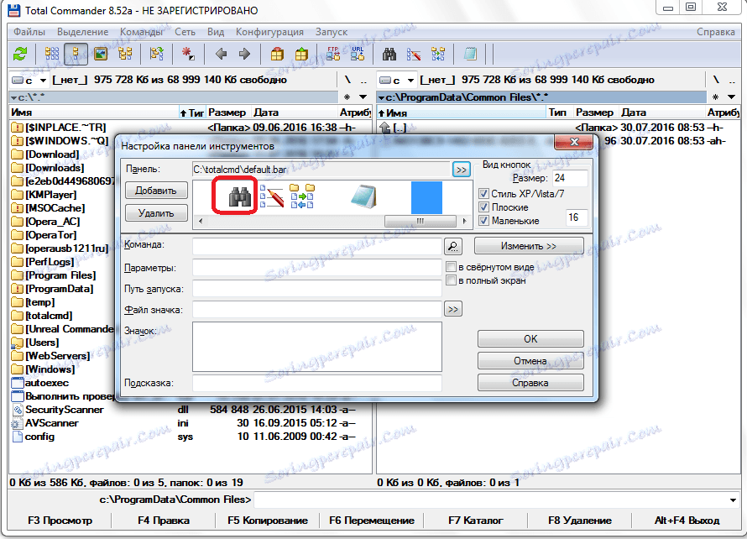
Task: Open multi-rename tool icon in main toolbar
Action: click(x=414, y=54)
